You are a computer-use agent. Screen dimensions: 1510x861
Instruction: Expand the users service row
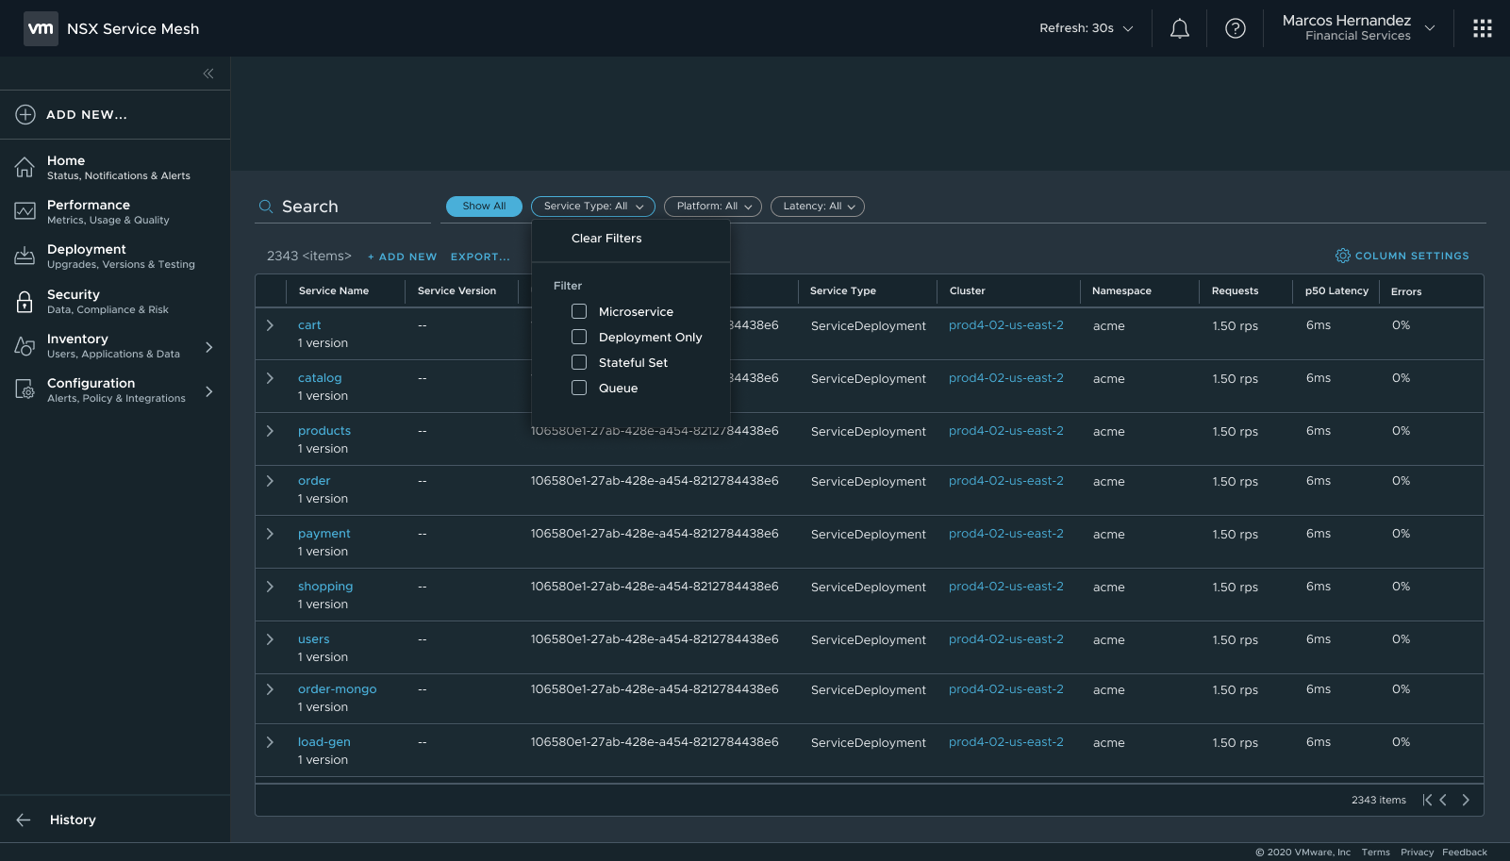click(270, 639)
